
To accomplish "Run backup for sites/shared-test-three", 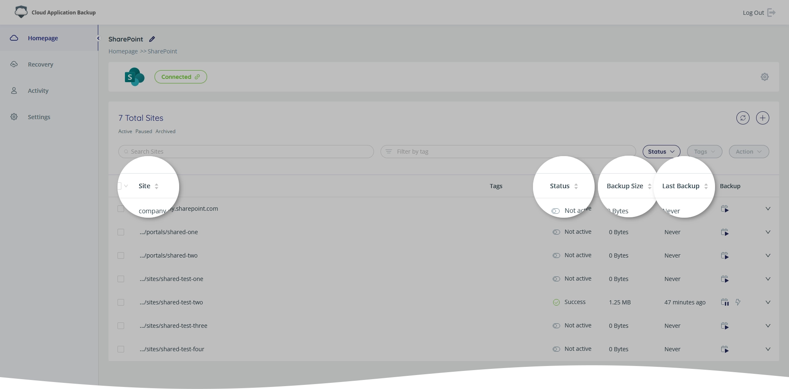I will pyautogui.click(x=725, y=326).
